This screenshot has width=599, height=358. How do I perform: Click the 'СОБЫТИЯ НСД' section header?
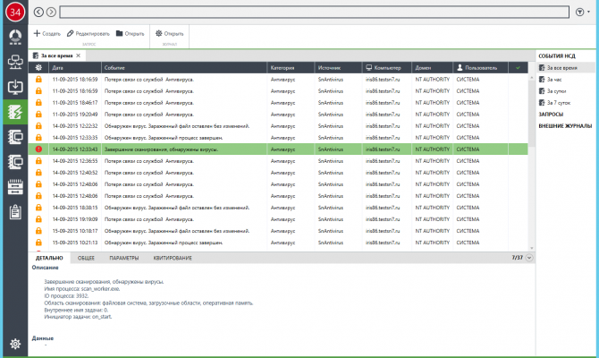[x=557, y=55]
